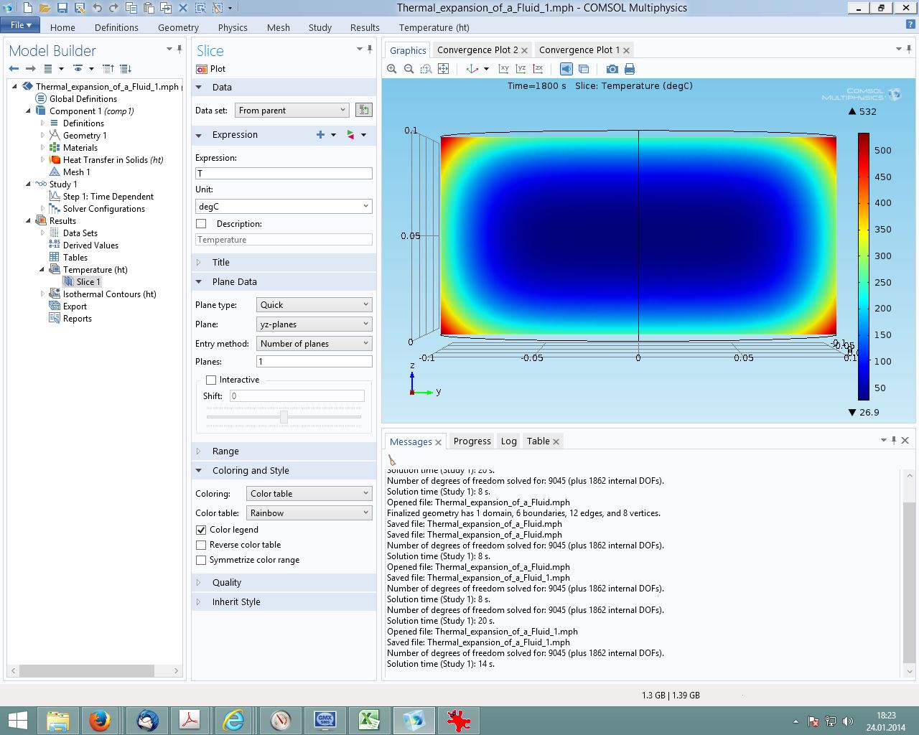The image size is (919, 735).
Task: Switch to the Log tab
Action: [x=509, y=441]
